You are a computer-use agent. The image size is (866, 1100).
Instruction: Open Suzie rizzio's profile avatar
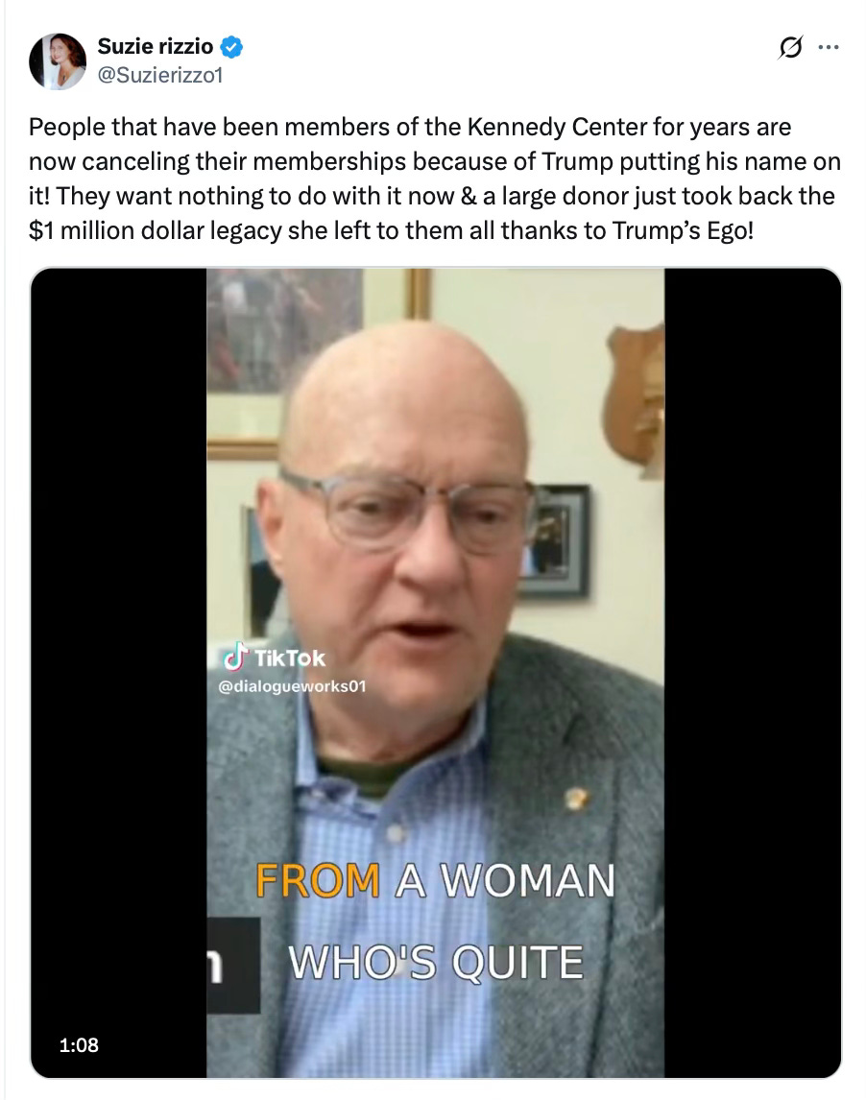coord(58,61)
